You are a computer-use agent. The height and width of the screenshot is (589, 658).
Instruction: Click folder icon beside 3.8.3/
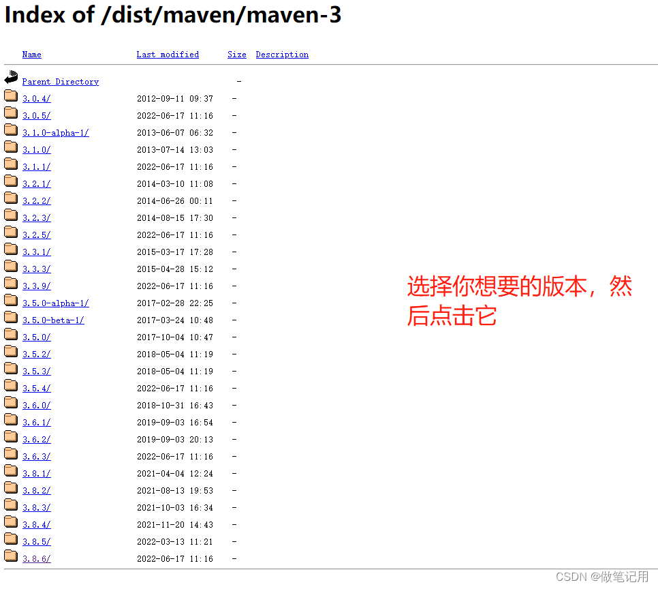tap(11, 504)
